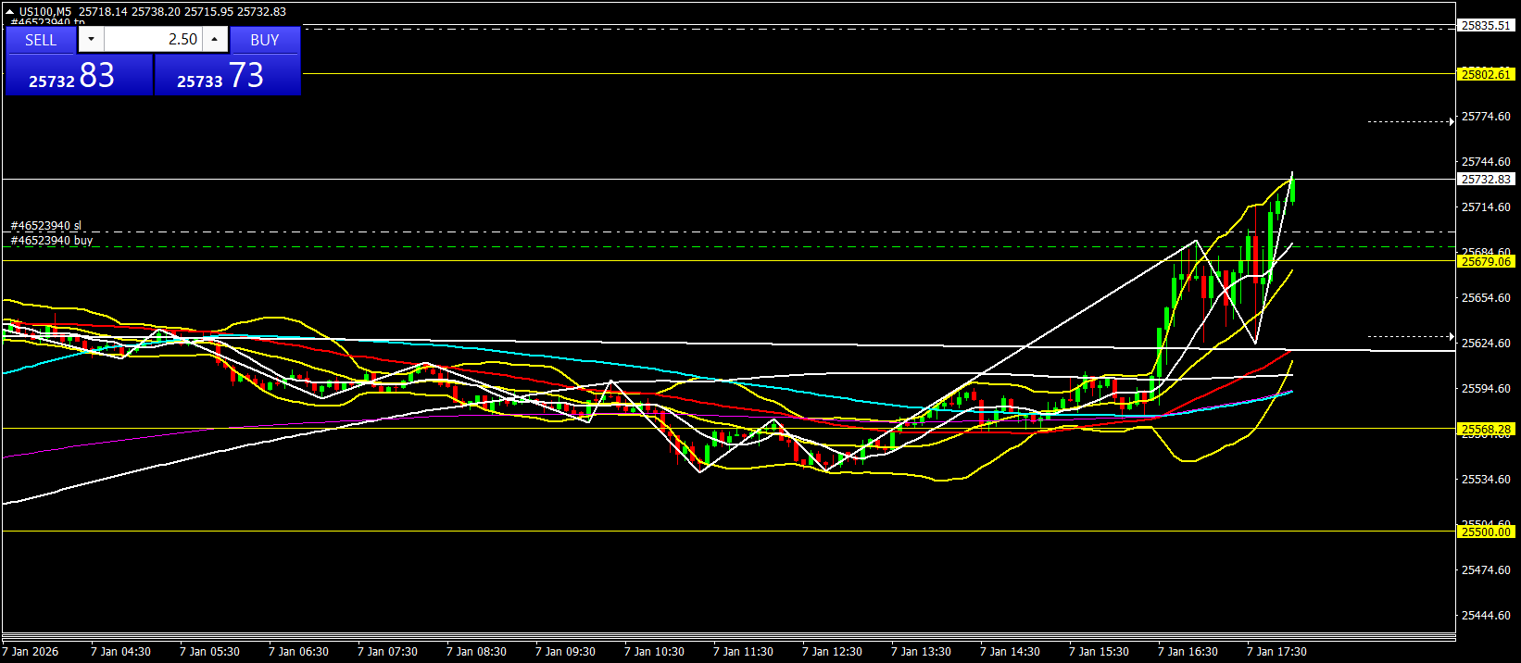Click the sell price 25732.83 tile

pos(79,75)
